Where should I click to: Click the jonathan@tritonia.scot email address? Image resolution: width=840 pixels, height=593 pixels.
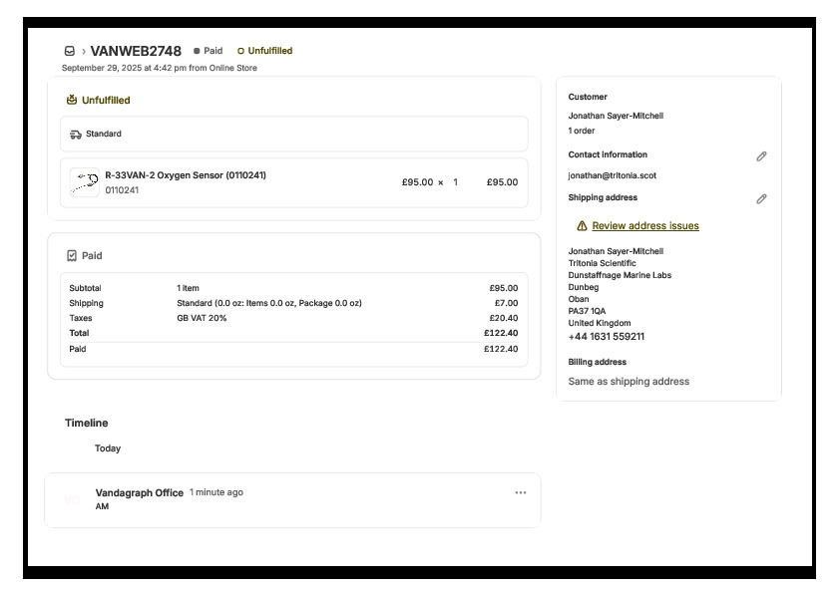[612, 175]
